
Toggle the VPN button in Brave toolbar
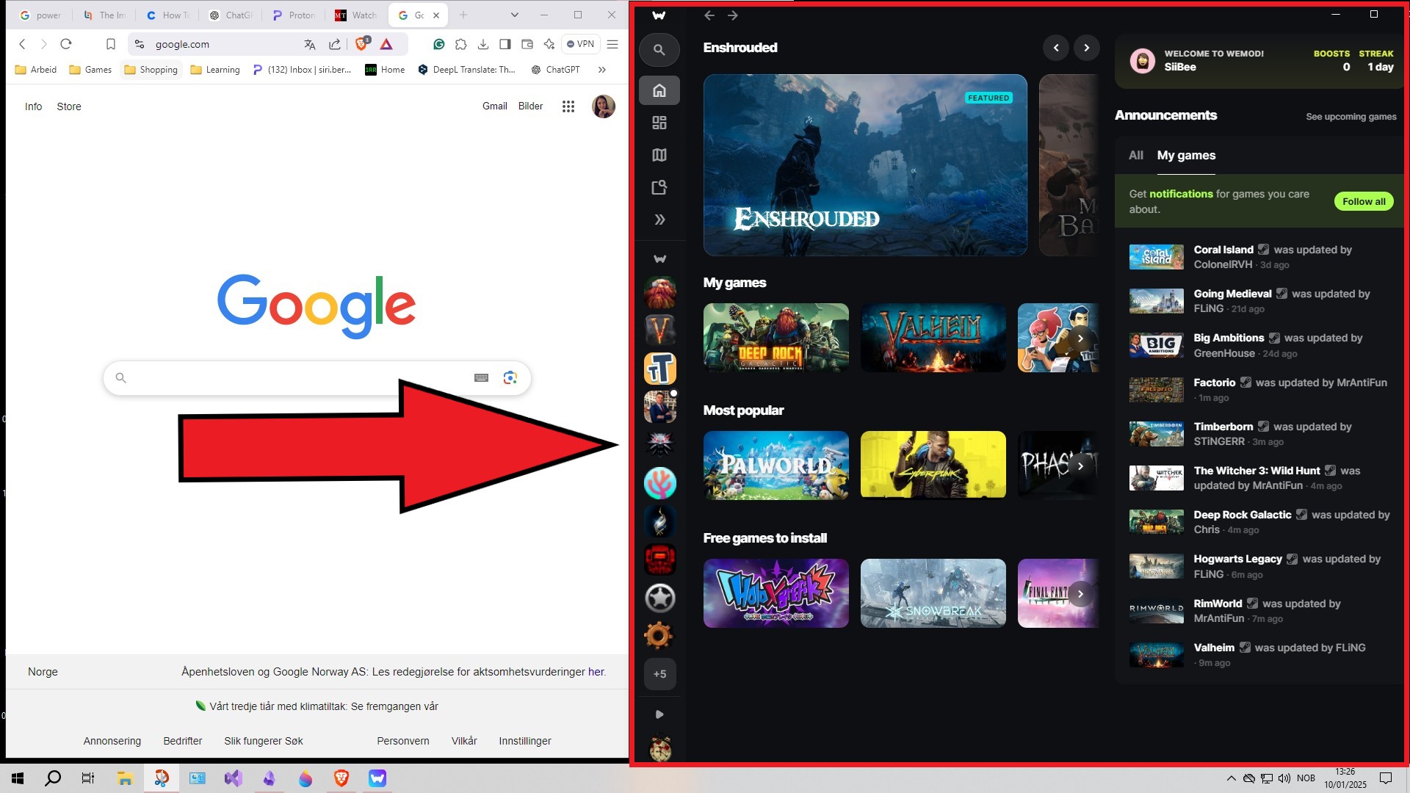[x=580, y=44]
